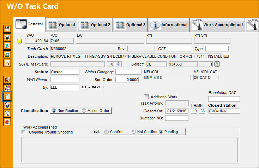The image size is (259, 168).
Task: Check the Additional Work checkbox
Action: pos(146,97)
